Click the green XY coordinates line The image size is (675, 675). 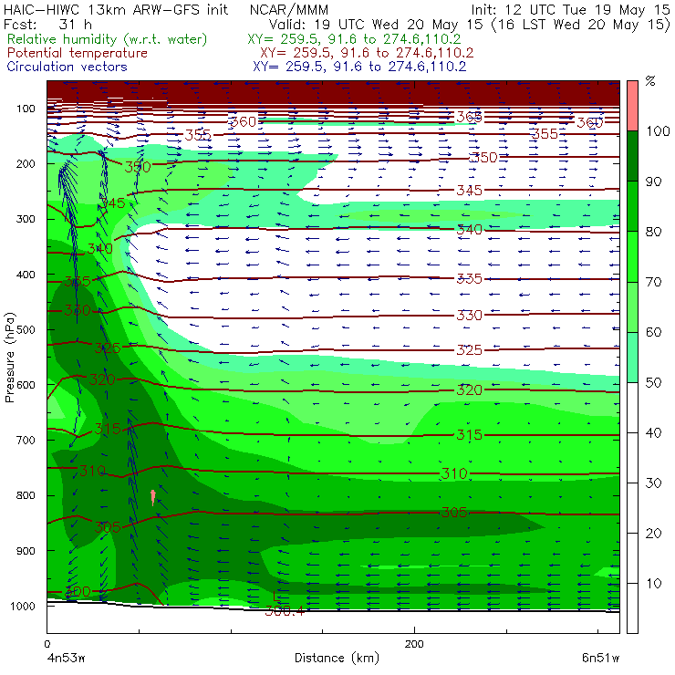click(x=354, y=39)
